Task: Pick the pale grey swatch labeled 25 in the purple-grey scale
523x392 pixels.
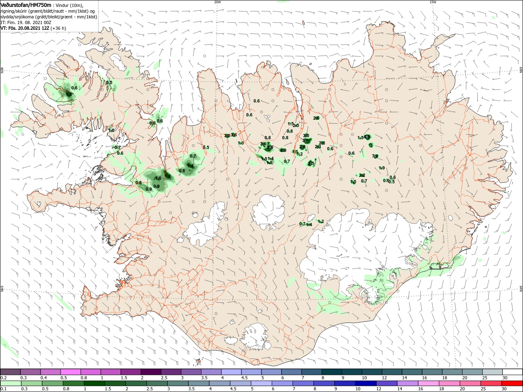Action: click(492, 372)
